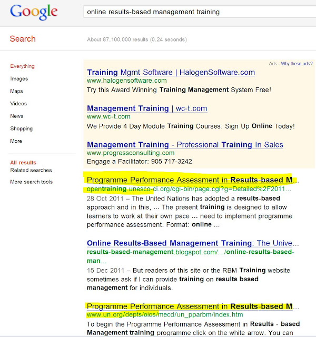
Task: Click the www.halogensoftware.com URL
Action: [x=127, y=81]
